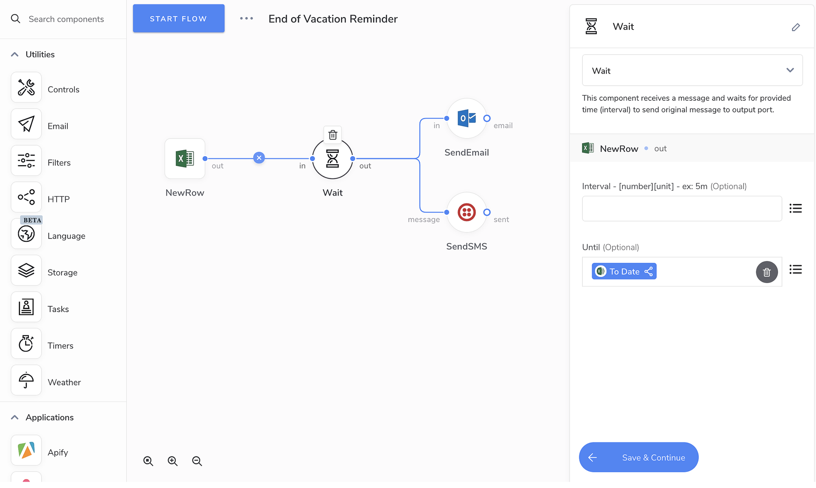Collapse the Utilities section
Image resolution: width=816 pixels, height=488 pixels.
(15, 54)
